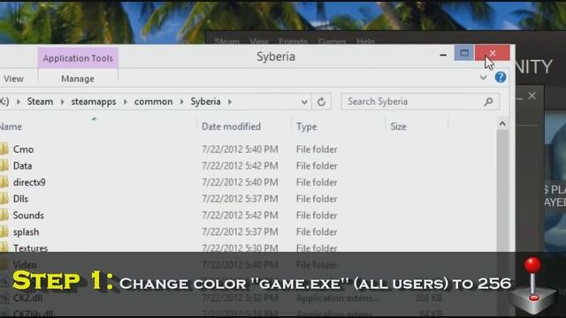Screen dimensions: 566x318
Task: Sort files by Date modified column
Action: [x=231, y=126]
